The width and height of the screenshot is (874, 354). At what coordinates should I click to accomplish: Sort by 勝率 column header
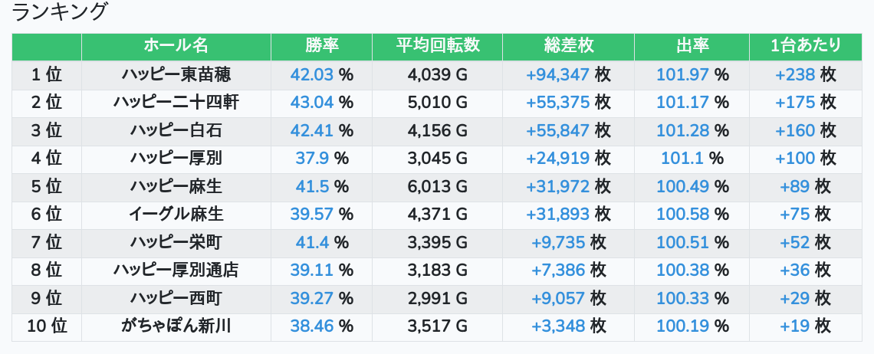tap(322, 46)
